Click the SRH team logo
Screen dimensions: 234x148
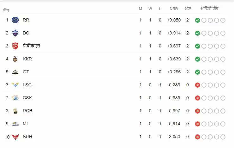(x=15, y=137)
